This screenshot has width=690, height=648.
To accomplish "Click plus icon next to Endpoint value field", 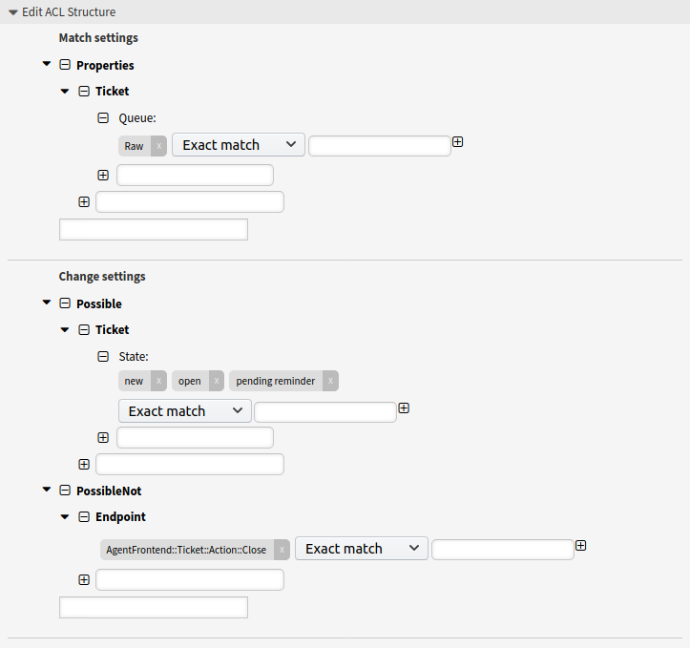I will click(581, 546).
